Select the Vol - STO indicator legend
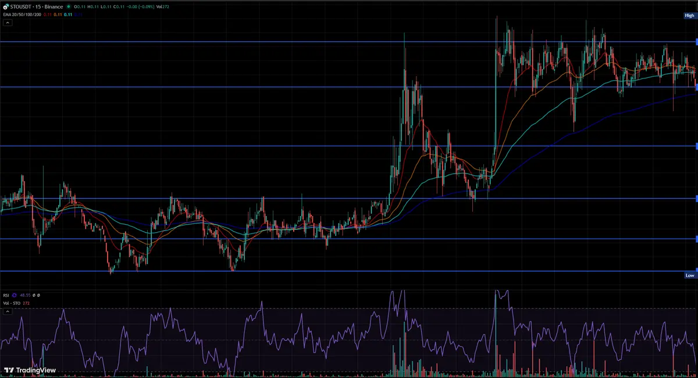 (x=12, y=303)
